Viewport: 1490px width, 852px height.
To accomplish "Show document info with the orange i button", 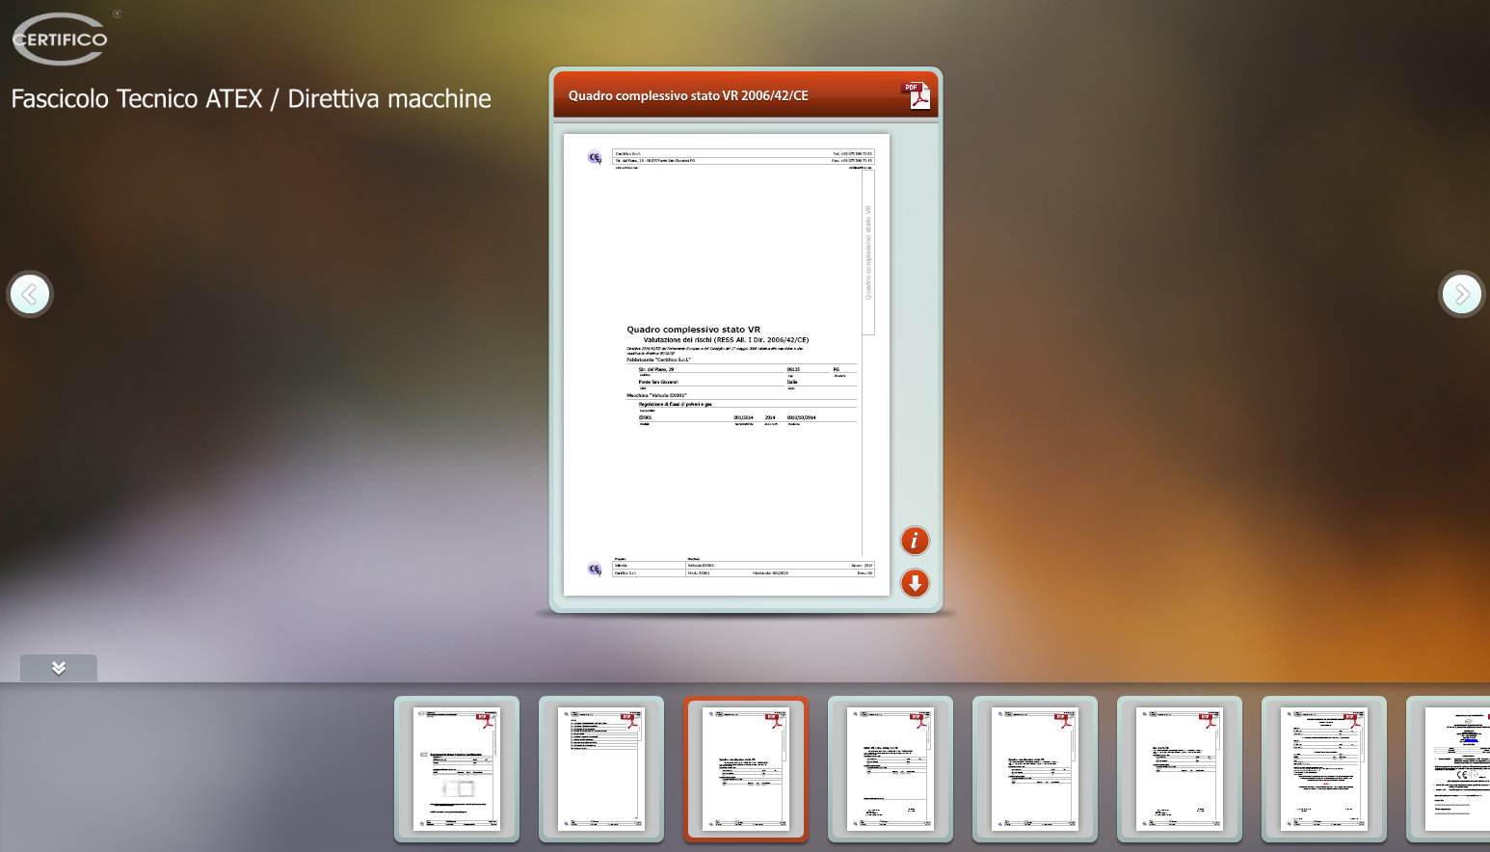I will (914, 541).
